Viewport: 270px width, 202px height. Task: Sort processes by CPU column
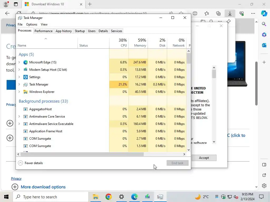[119, 43]
